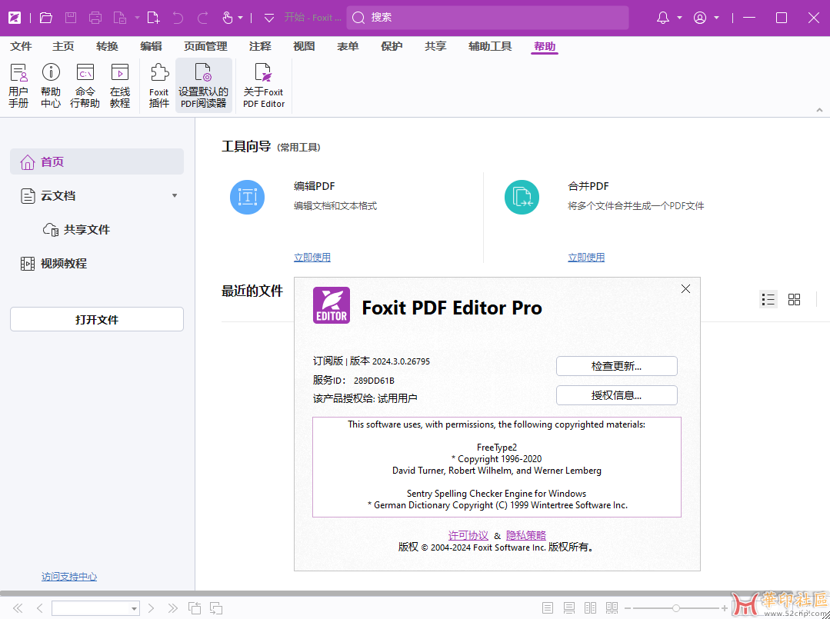Switch to the 转换 tab
Screen dimensions: 830x619
108,46
